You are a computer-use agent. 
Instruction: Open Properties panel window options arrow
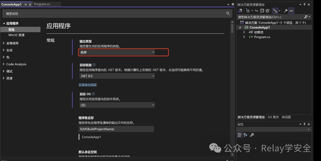click(x=300, y=124)
